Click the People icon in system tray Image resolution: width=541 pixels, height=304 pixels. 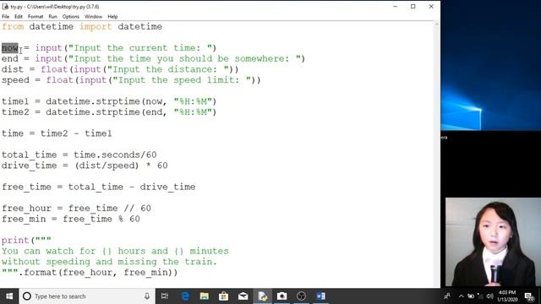447,296
